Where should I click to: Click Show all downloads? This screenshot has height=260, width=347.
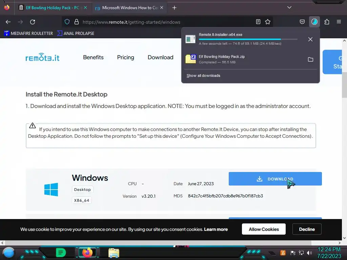click(x=203, y=75)
